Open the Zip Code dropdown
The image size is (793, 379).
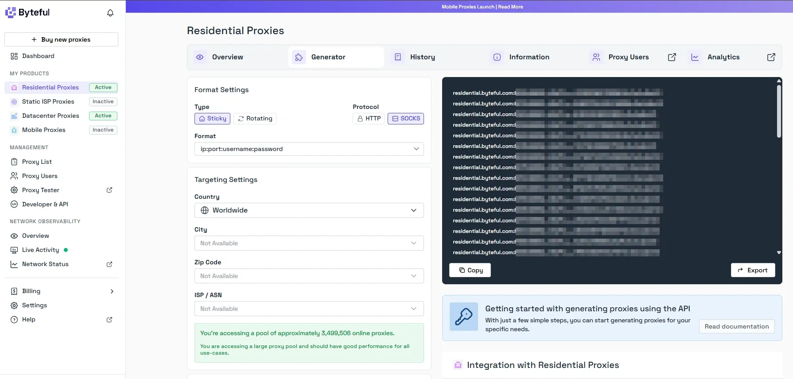pos(309,276)
